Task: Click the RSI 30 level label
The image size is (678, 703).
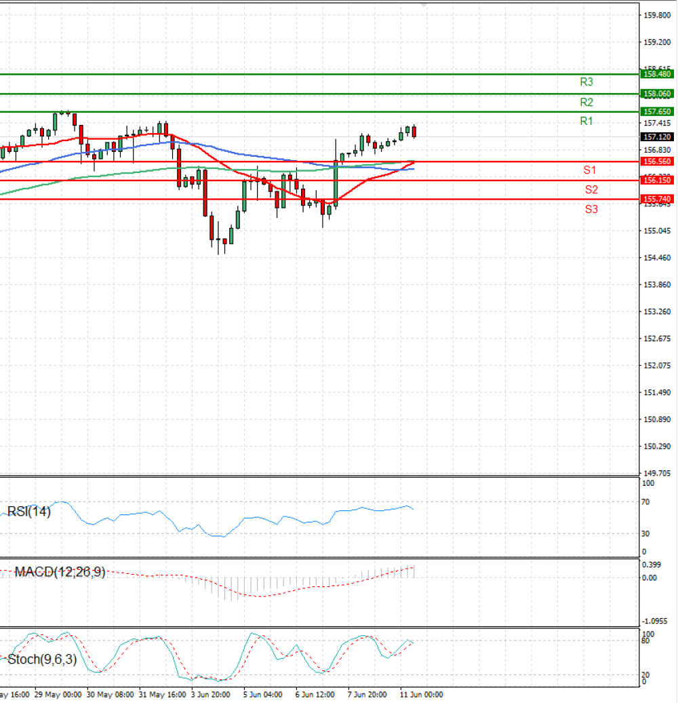Action: (x=645, y=533)
